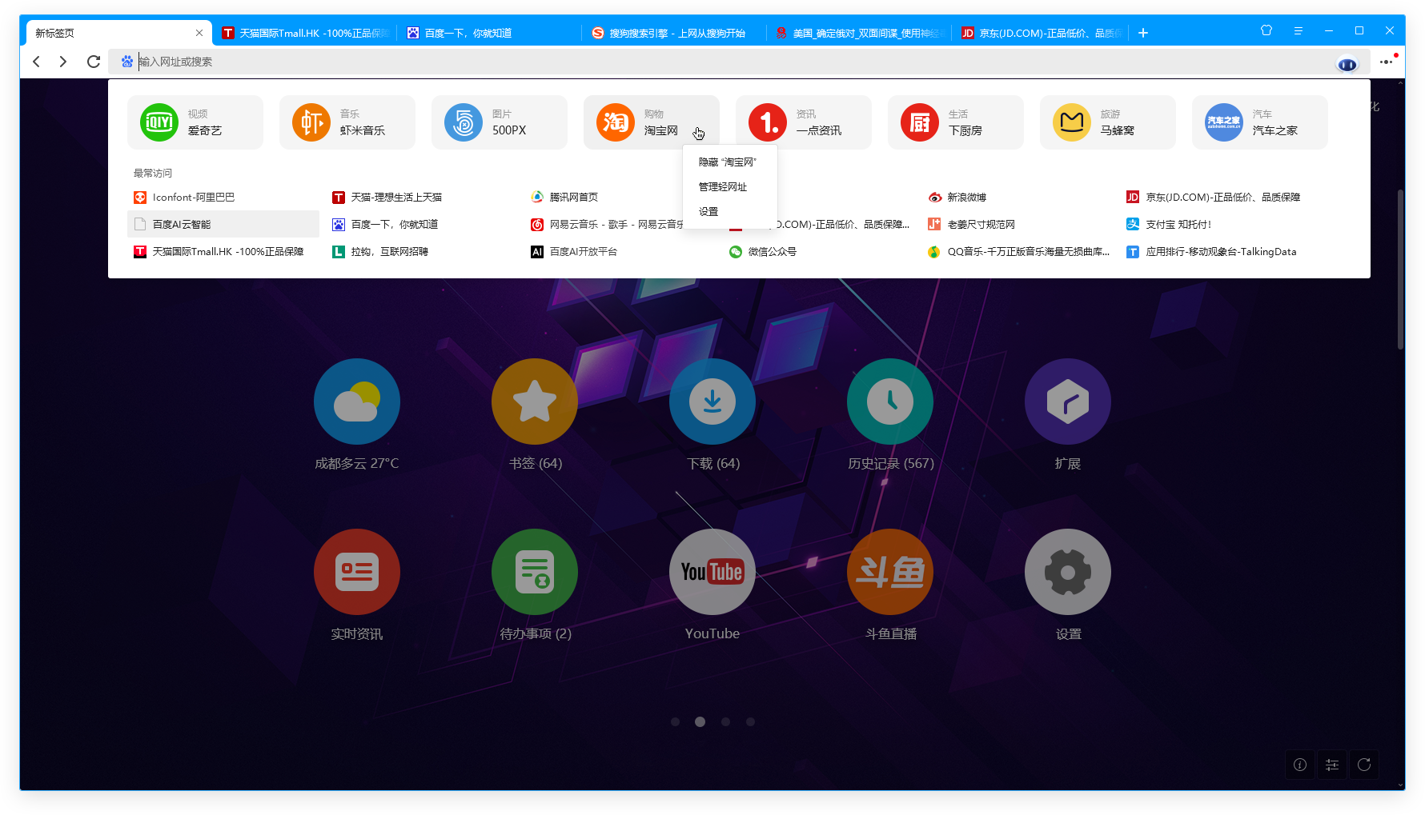
Task: Open 应用排行-移动观象台-TalkingData link
Action: point(1211,251)
